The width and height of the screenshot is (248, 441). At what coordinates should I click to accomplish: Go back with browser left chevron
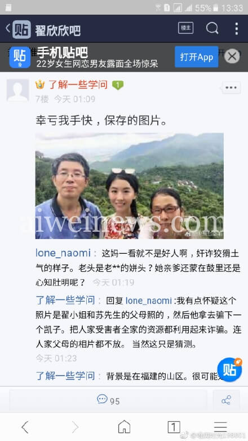coord(25,427)
